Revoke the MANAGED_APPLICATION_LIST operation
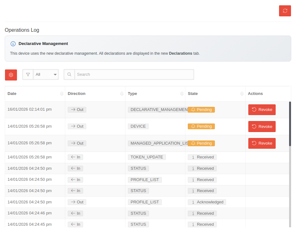The width and height of the screenshot is (296, 232). click(x=262, y=143)
